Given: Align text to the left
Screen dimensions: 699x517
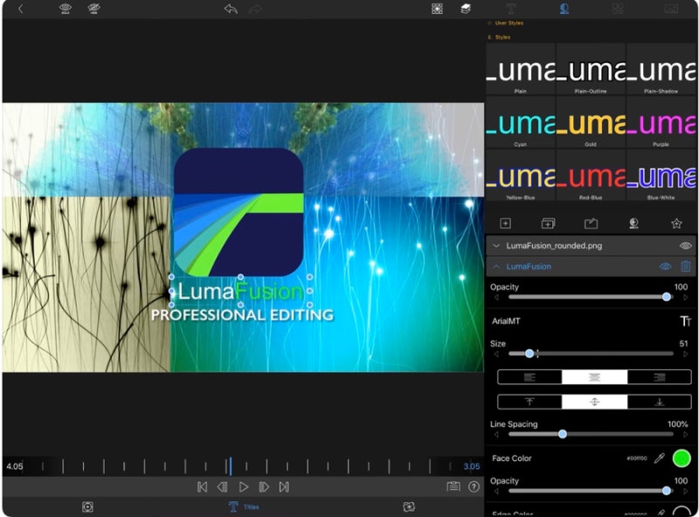Looking at the screenshot, I should point(529,377).
